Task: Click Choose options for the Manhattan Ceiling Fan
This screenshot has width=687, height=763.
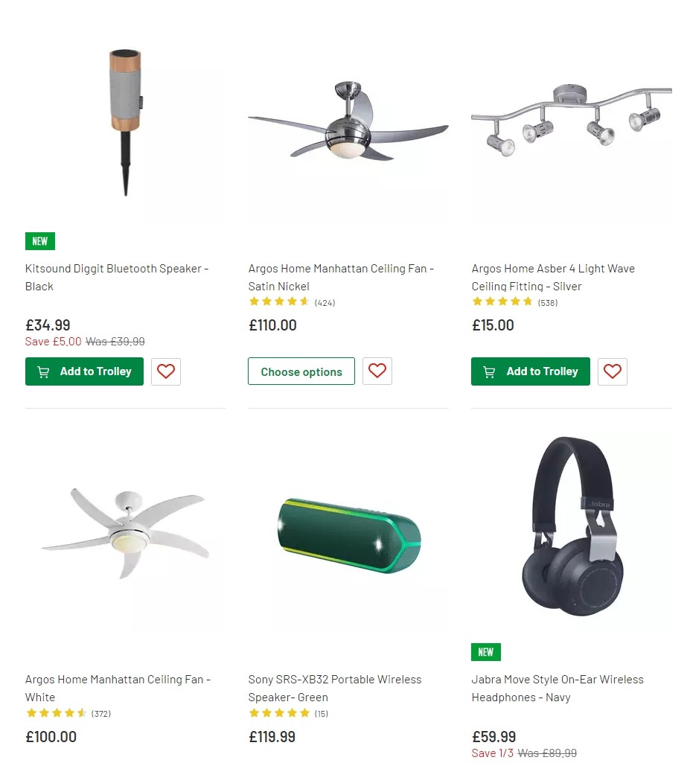Action: coord(301,371)
